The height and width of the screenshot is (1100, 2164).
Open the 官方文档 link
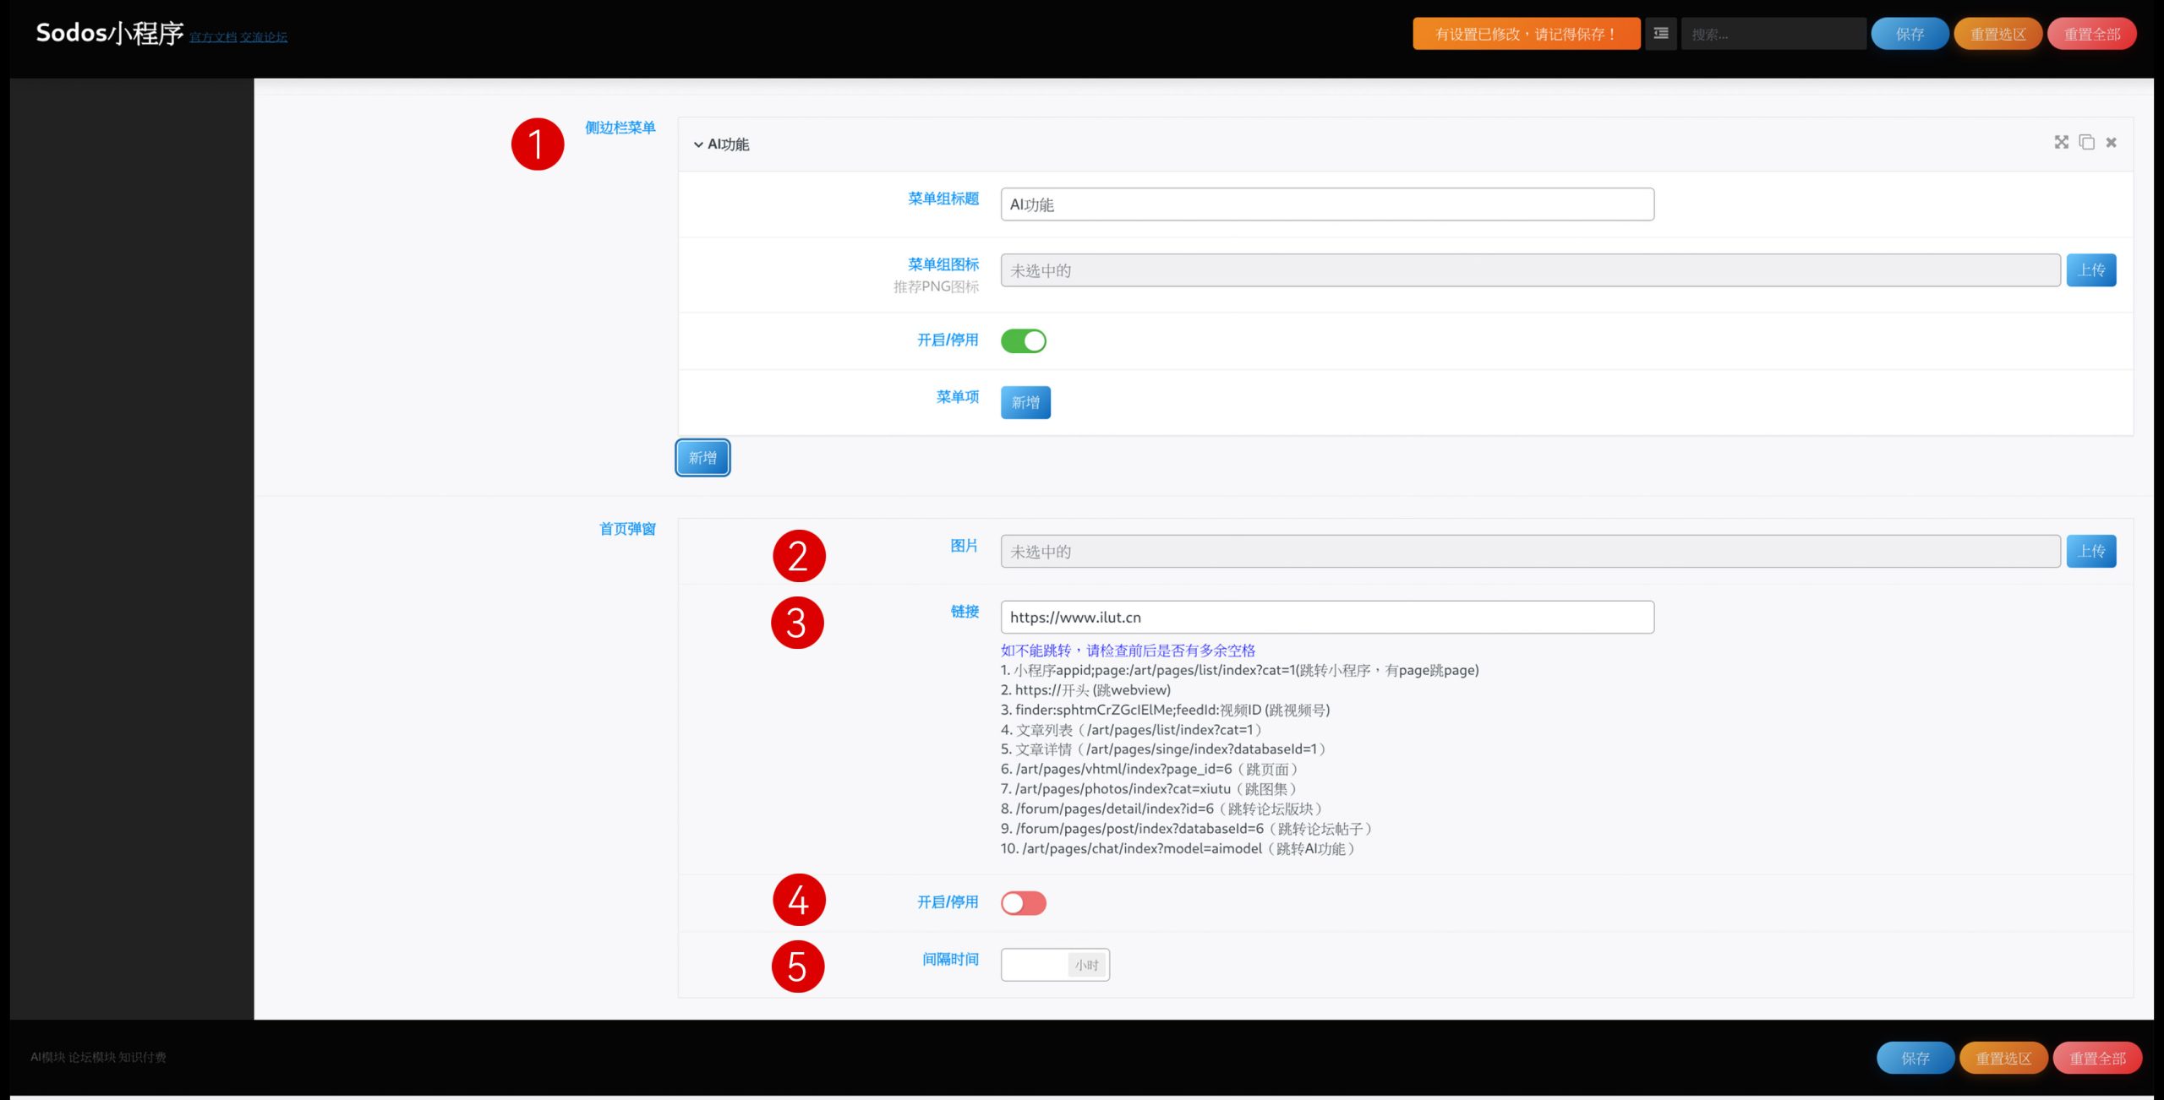click(x=212, y=37)
